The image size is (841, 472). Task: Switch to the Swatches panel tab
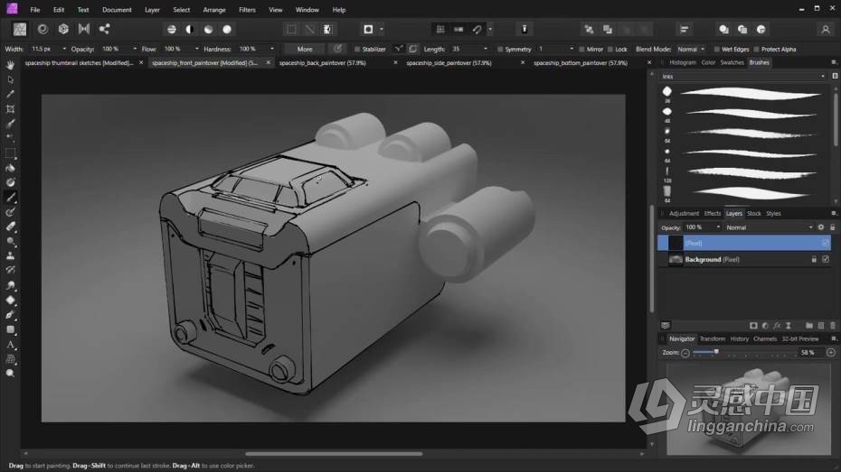click(x=732, y=62)
